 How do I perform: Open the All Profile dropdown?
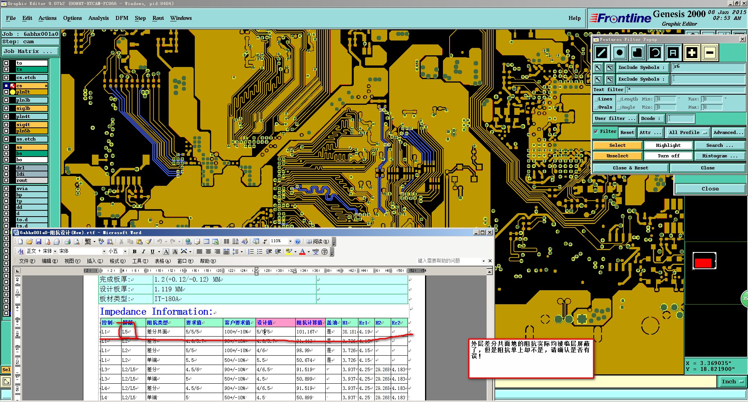(688, 132)
